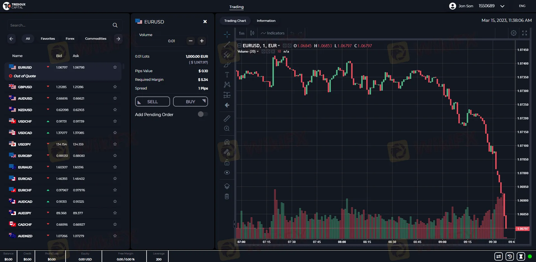Select the Text annotation tool on the chart
This screenshot has height=262, width=536.
[x=227, y=75]
